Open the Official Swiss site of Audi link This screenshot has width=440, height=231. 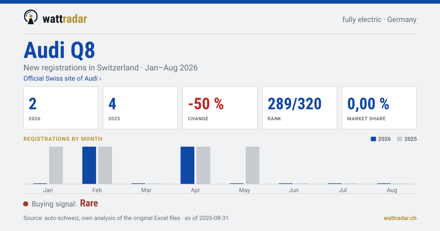click(62, 78)
